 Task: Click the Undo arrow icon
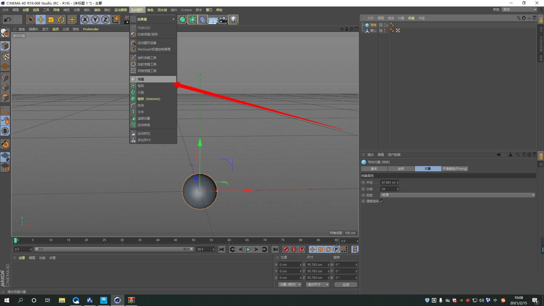(7, 20)
